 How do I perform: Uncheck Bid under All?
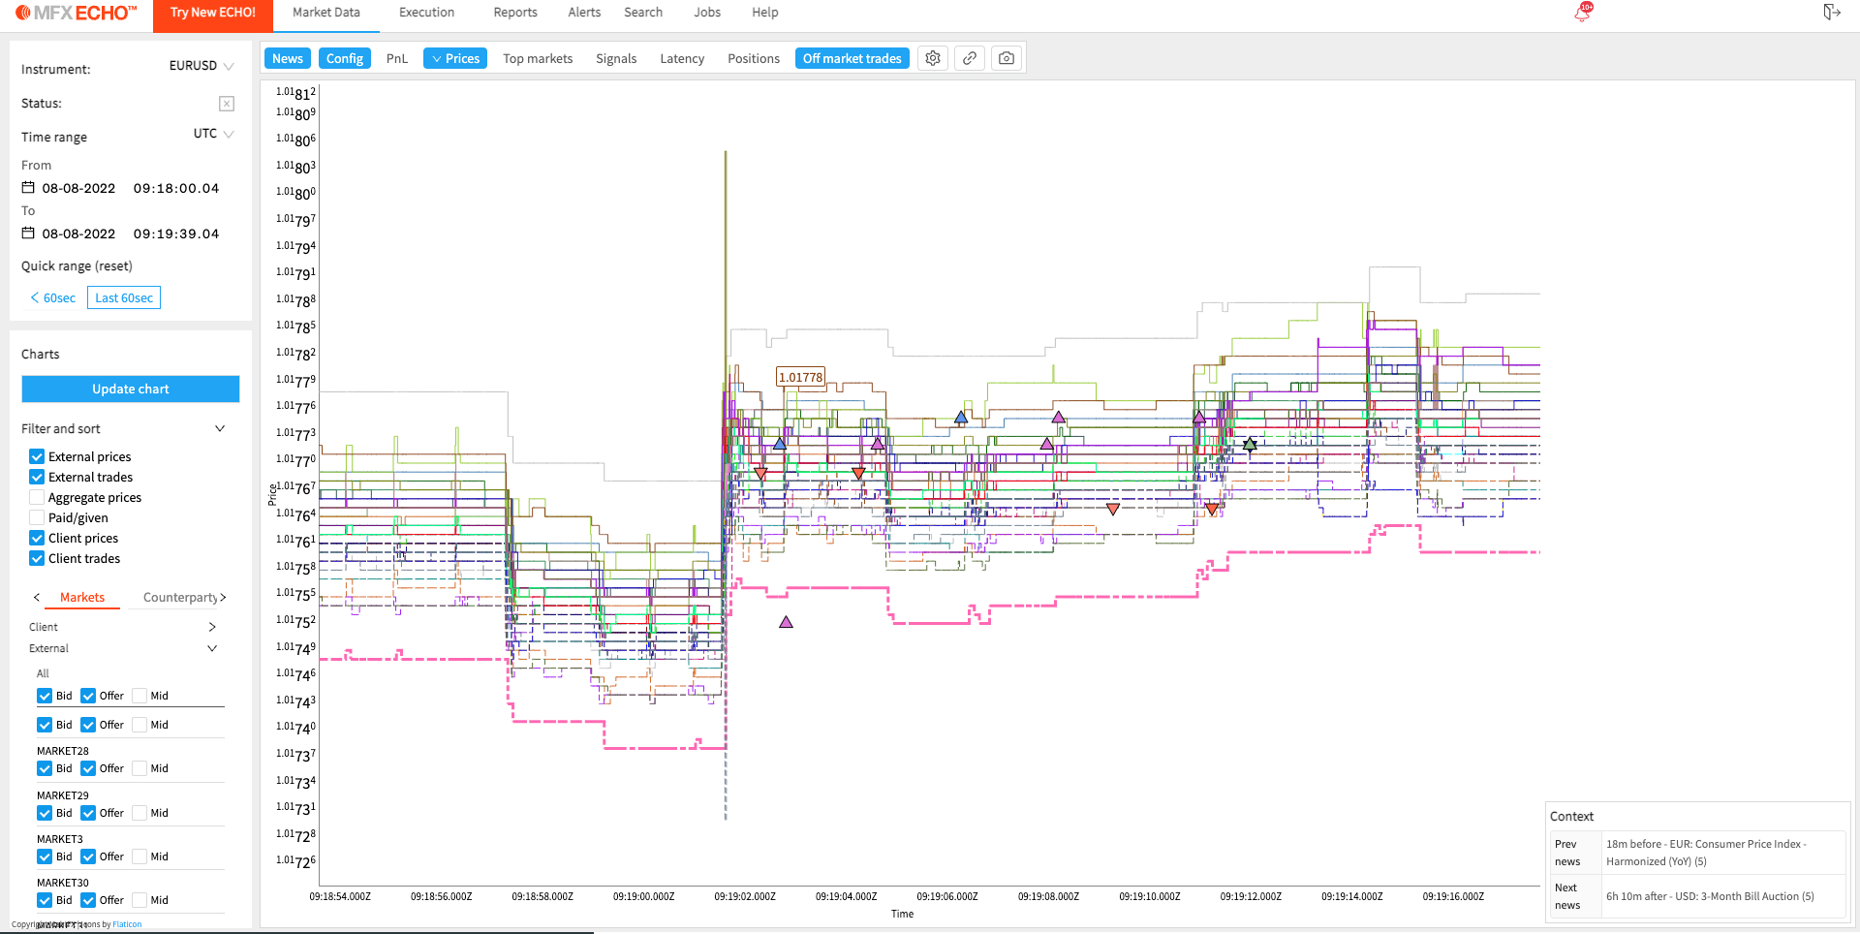click(x=45, y=696)
